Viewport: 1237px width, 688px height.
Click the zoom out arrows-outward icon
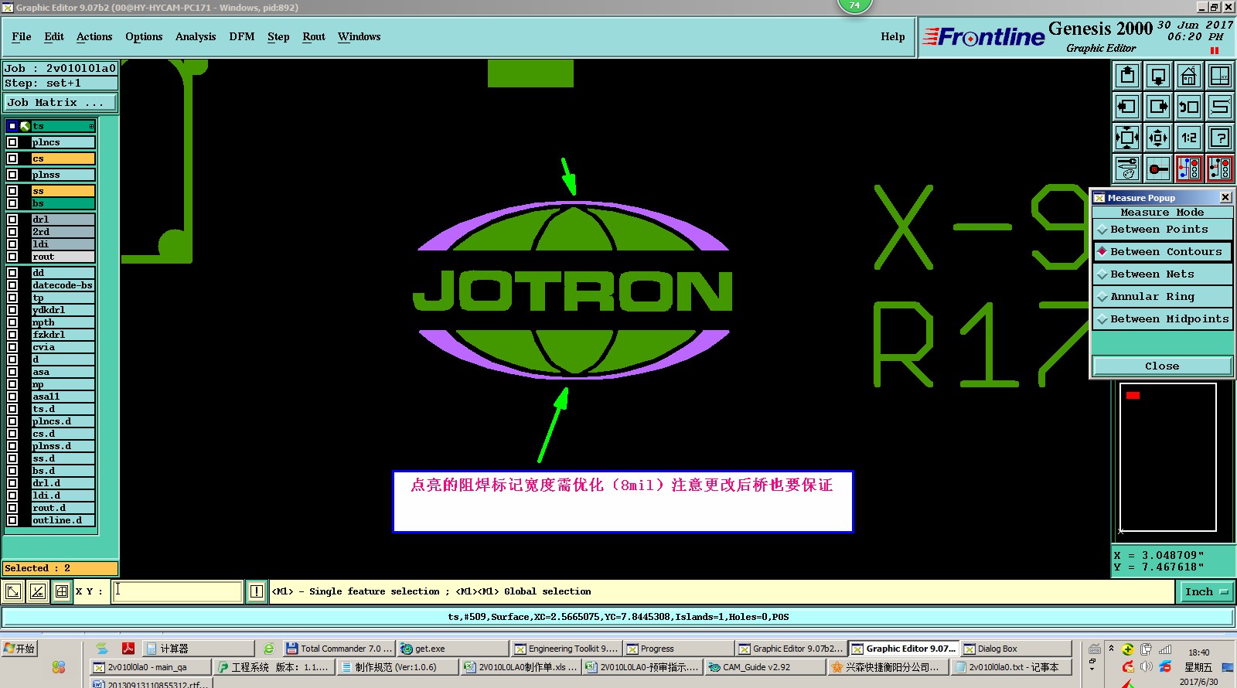(x=1158, y=138)
